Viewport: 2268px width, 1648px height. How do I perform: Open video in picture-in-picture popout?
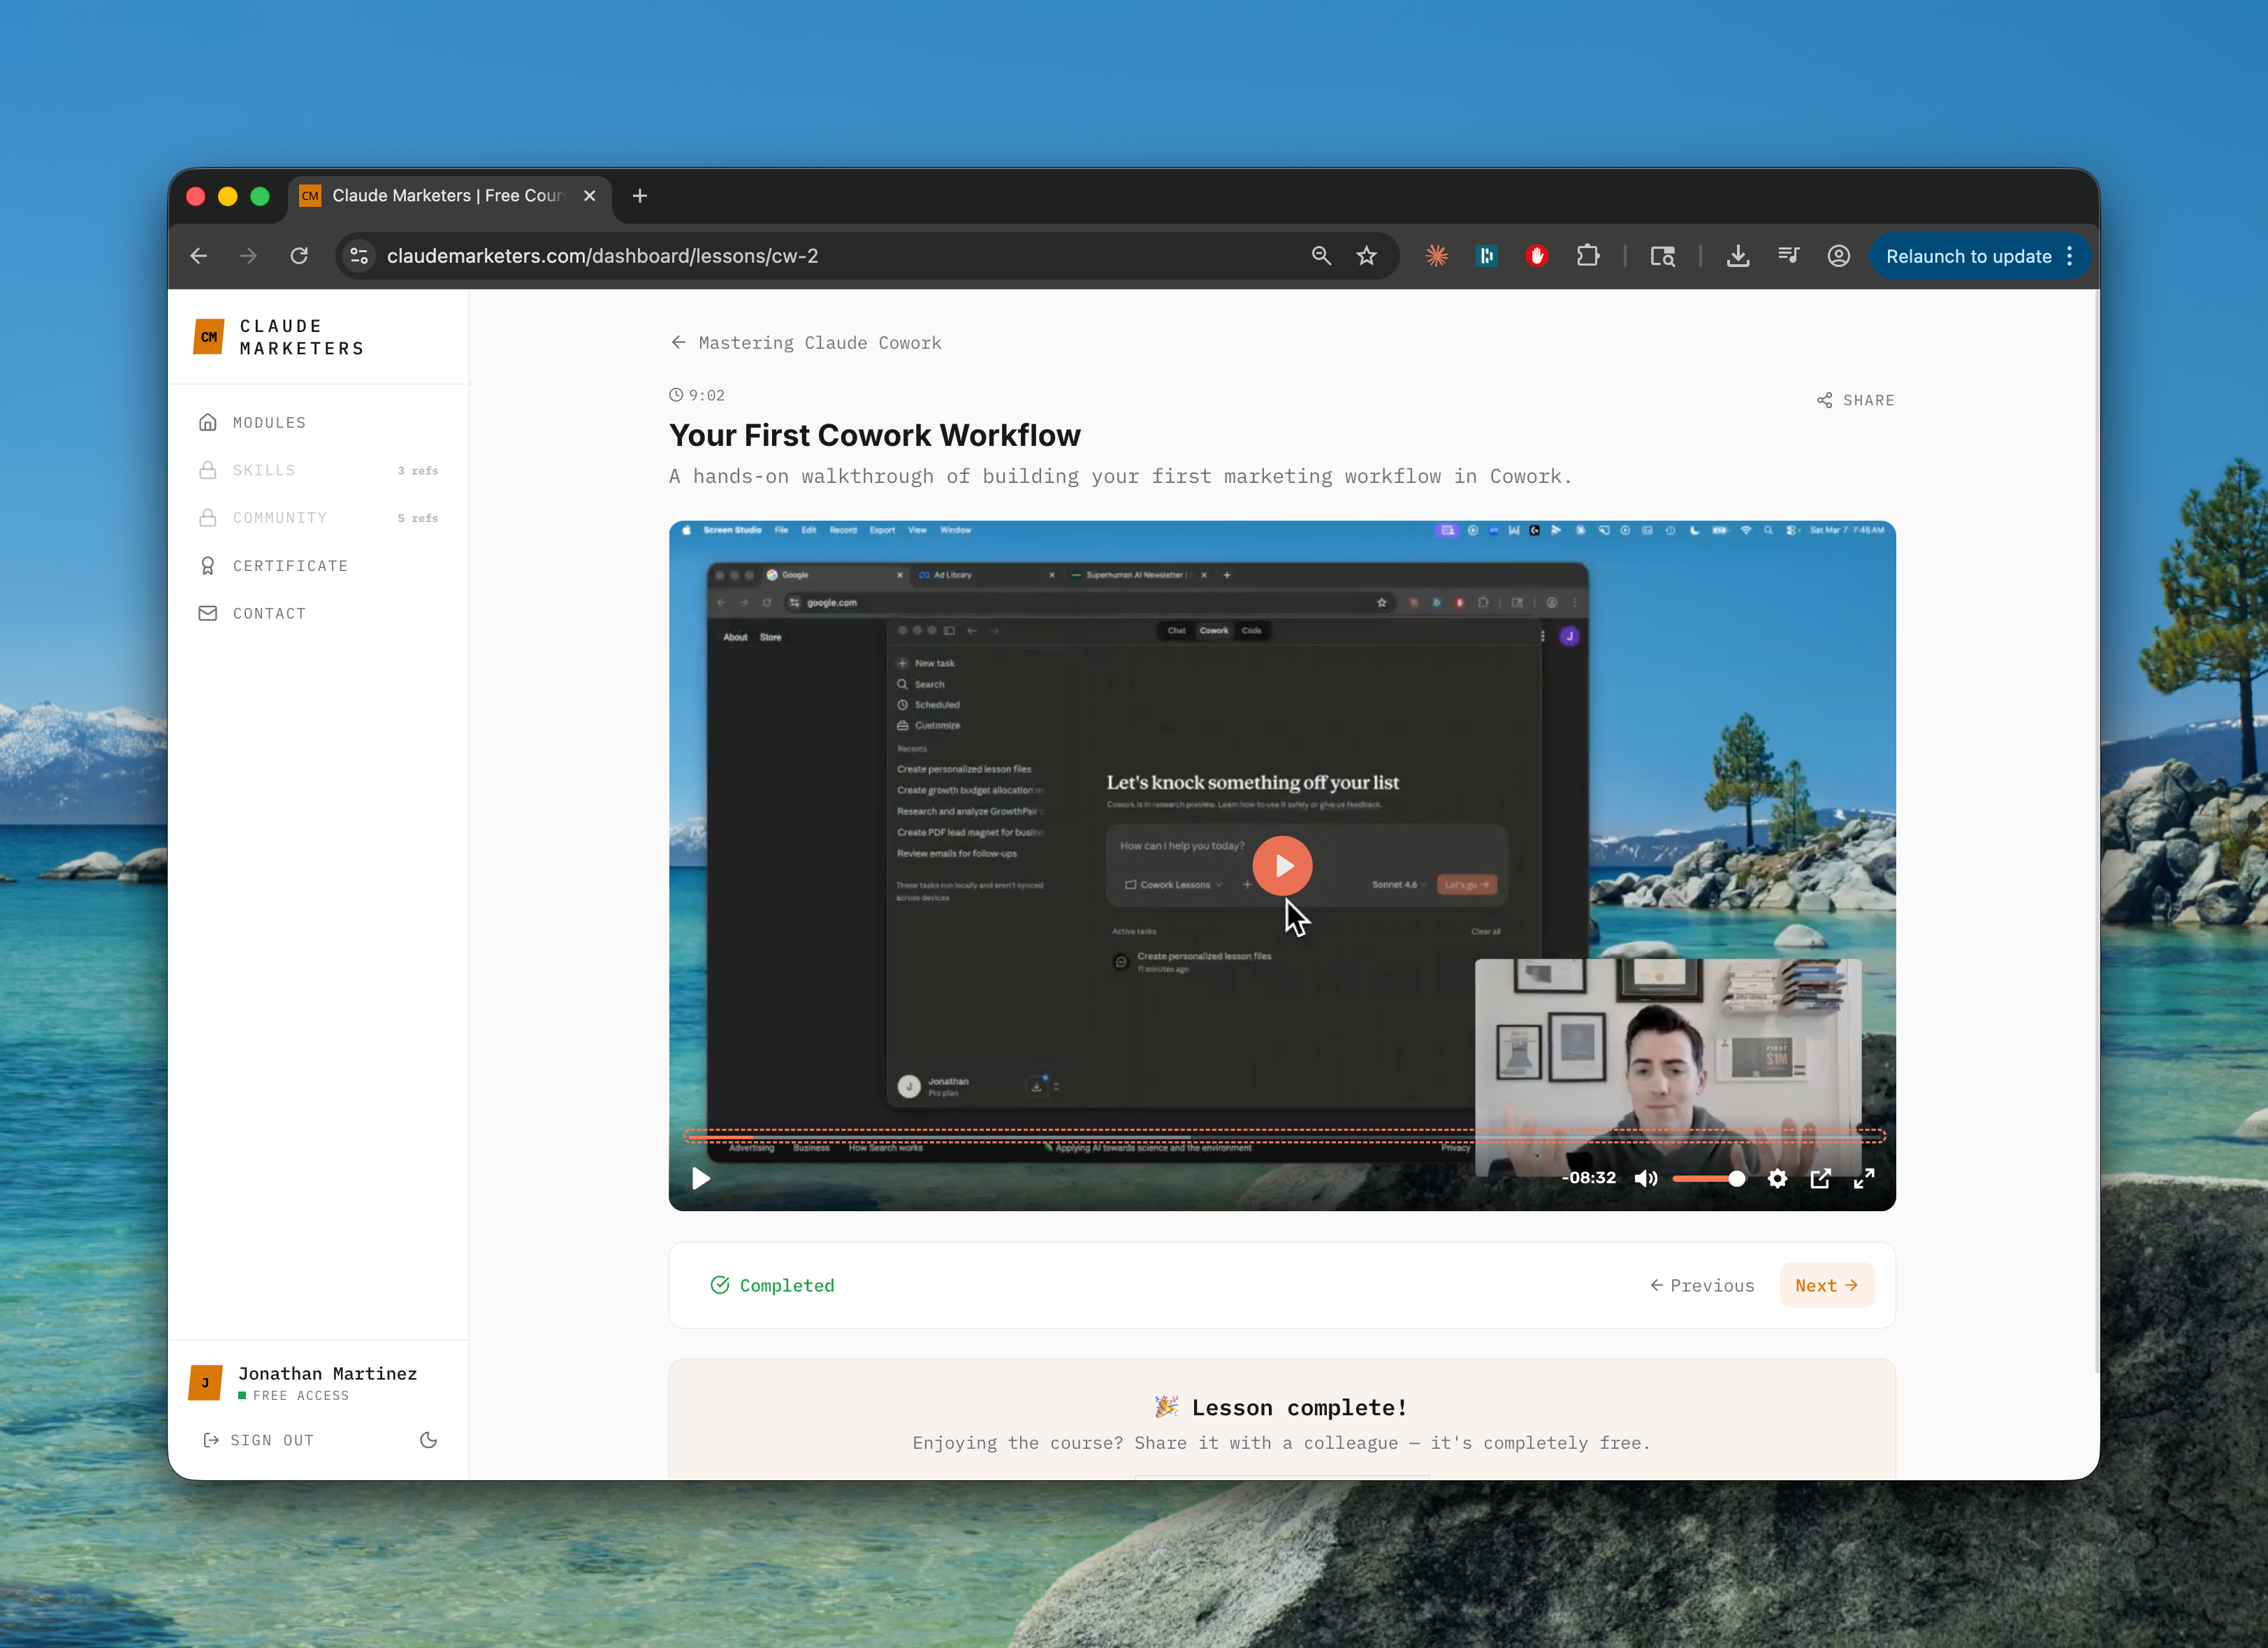tap(1820, 1178)
